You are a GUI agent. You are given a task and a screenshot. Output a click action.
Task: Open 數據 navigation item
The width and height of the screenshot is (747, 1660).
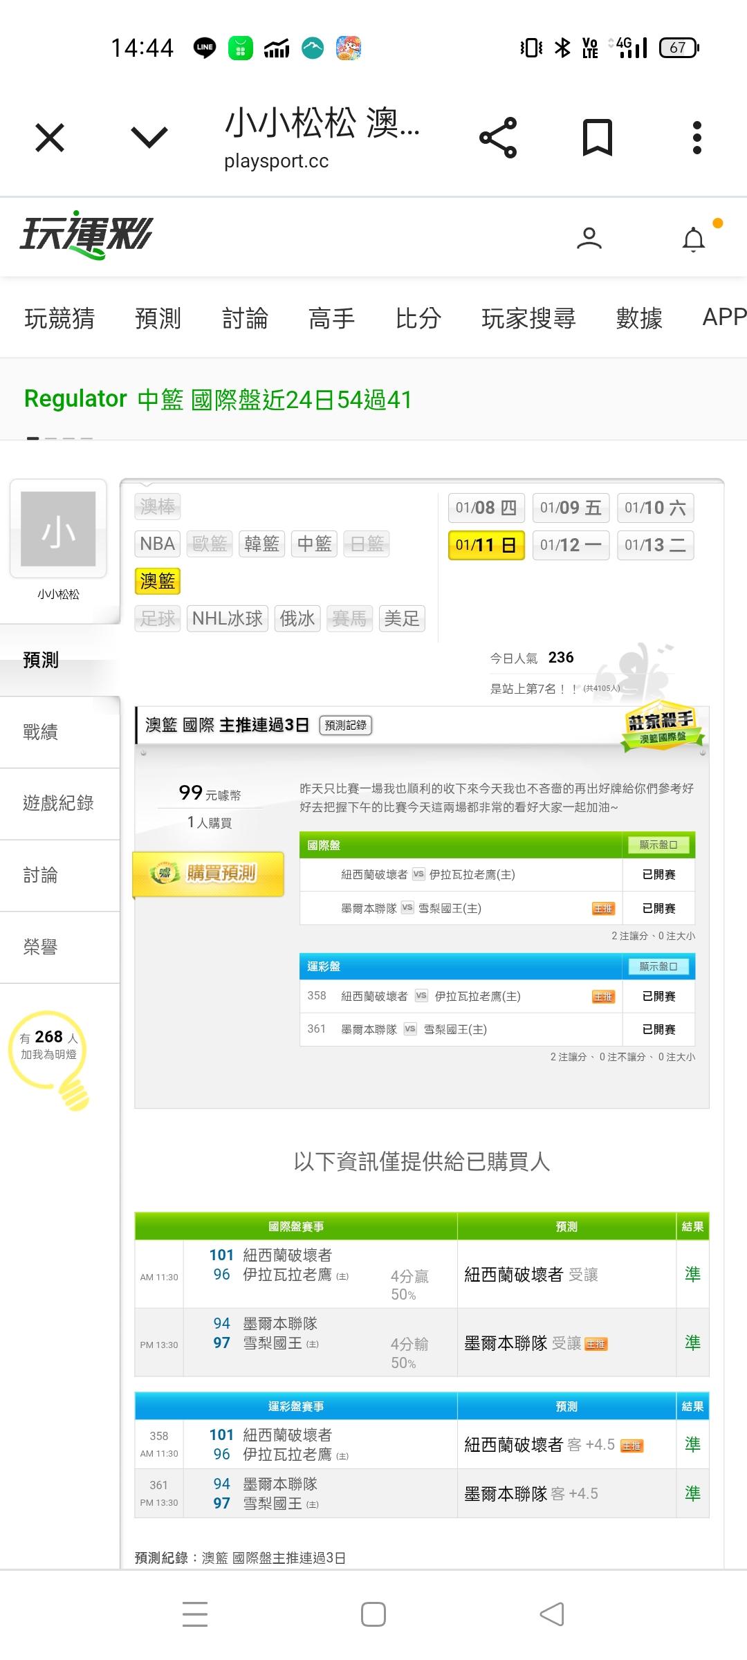(x=639, y=318)
